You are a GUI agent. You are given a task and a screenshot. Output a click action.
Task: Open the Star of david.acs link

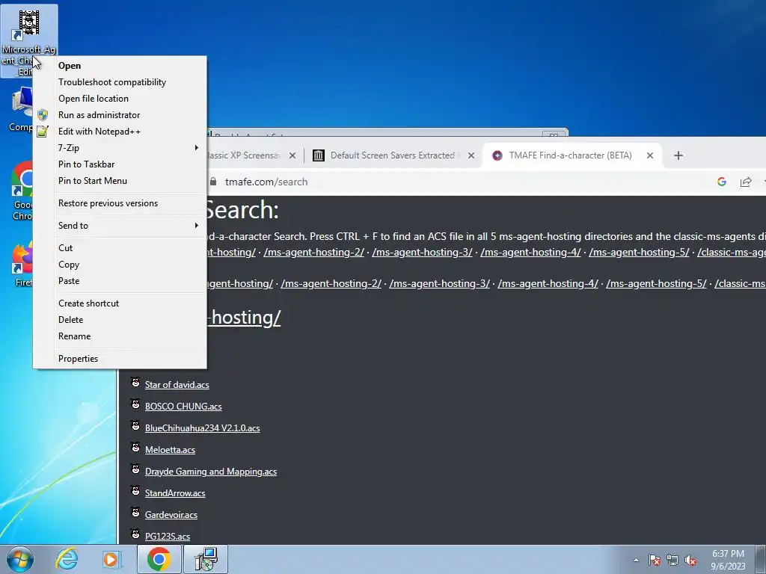point(177,385)
